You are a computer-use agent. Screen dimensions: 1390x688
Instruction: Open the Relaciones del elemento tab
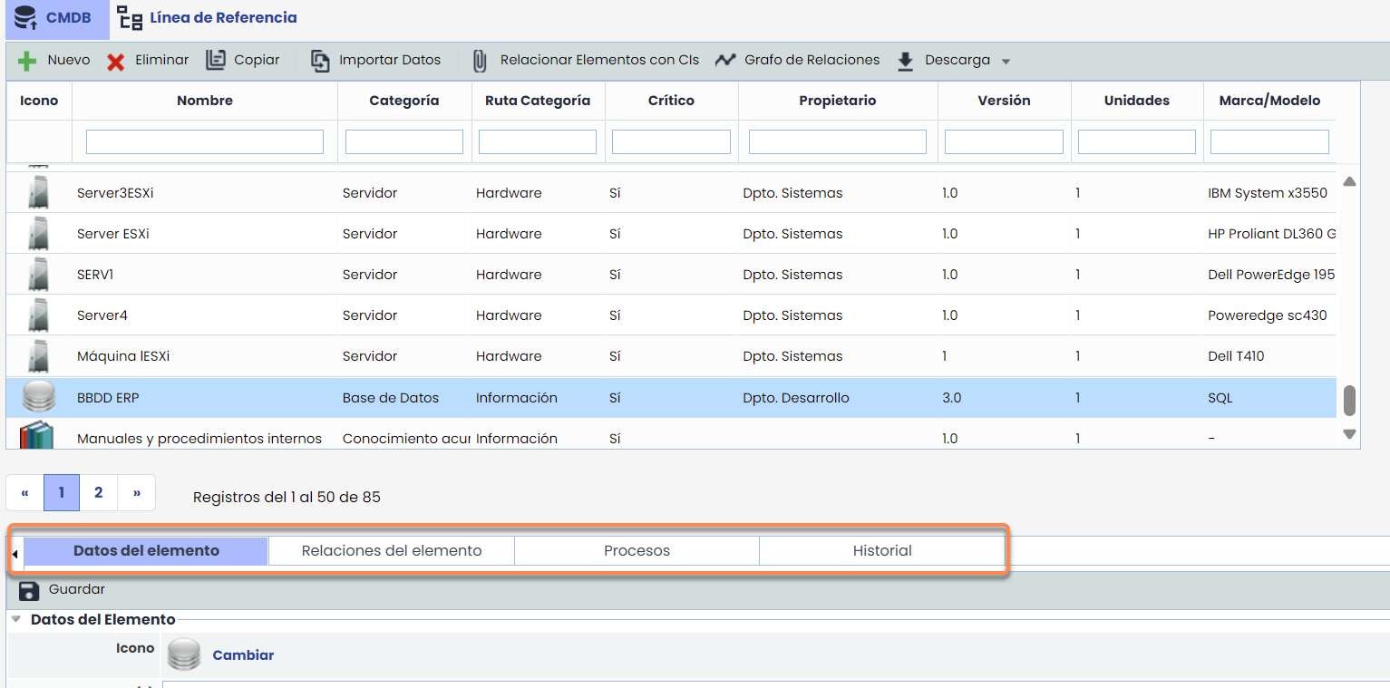pyautogui.click(x=391, y=551)
